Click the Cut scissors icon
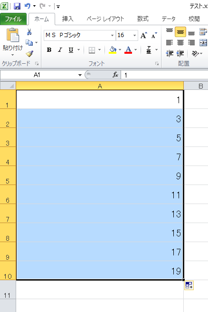This screenshot has height=312, width=208. coord(29,32)
